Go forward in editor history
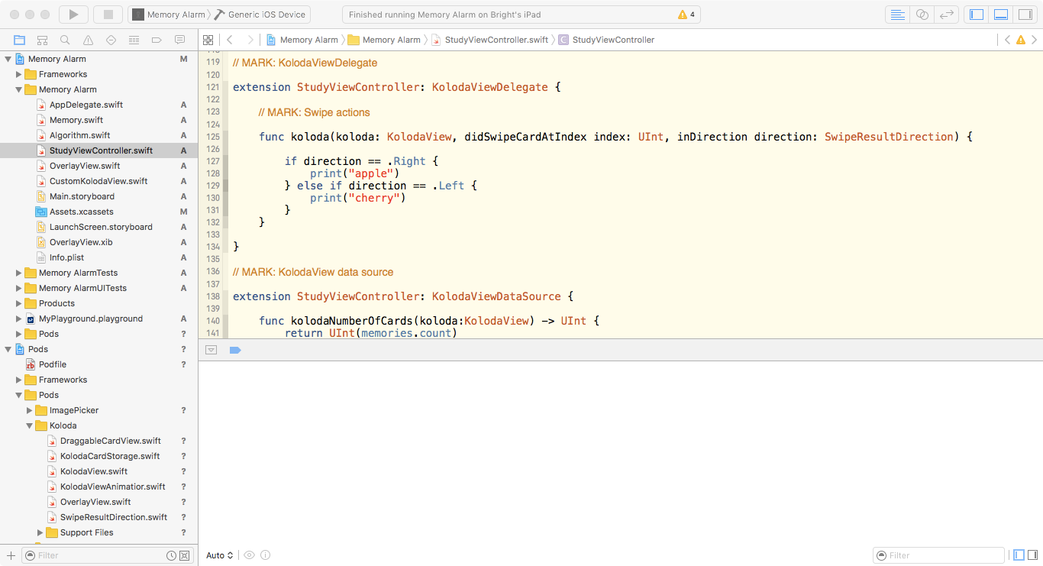This screenshot has height=566, width=1043. pos(250,40)
